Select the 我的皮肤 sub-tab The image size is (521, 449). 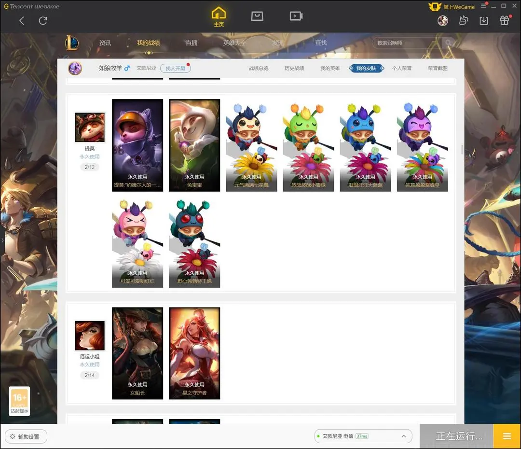coord(366,68)
